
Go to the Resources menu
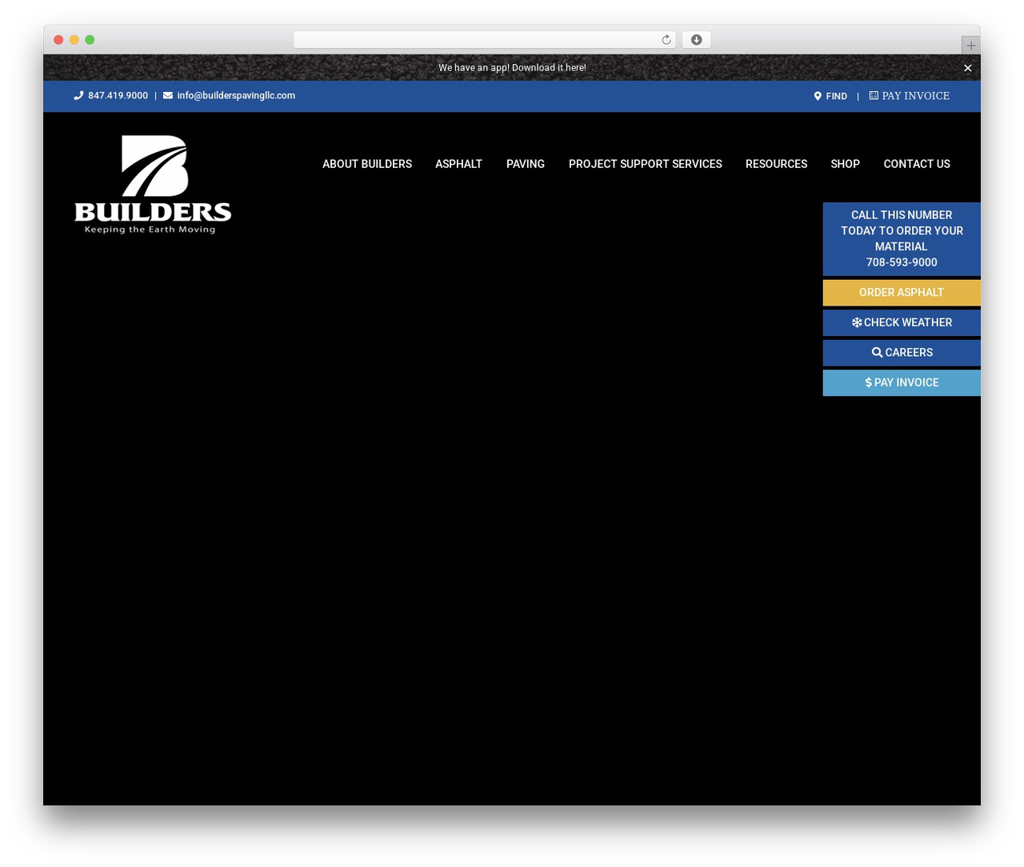click(x=777, y=164)
